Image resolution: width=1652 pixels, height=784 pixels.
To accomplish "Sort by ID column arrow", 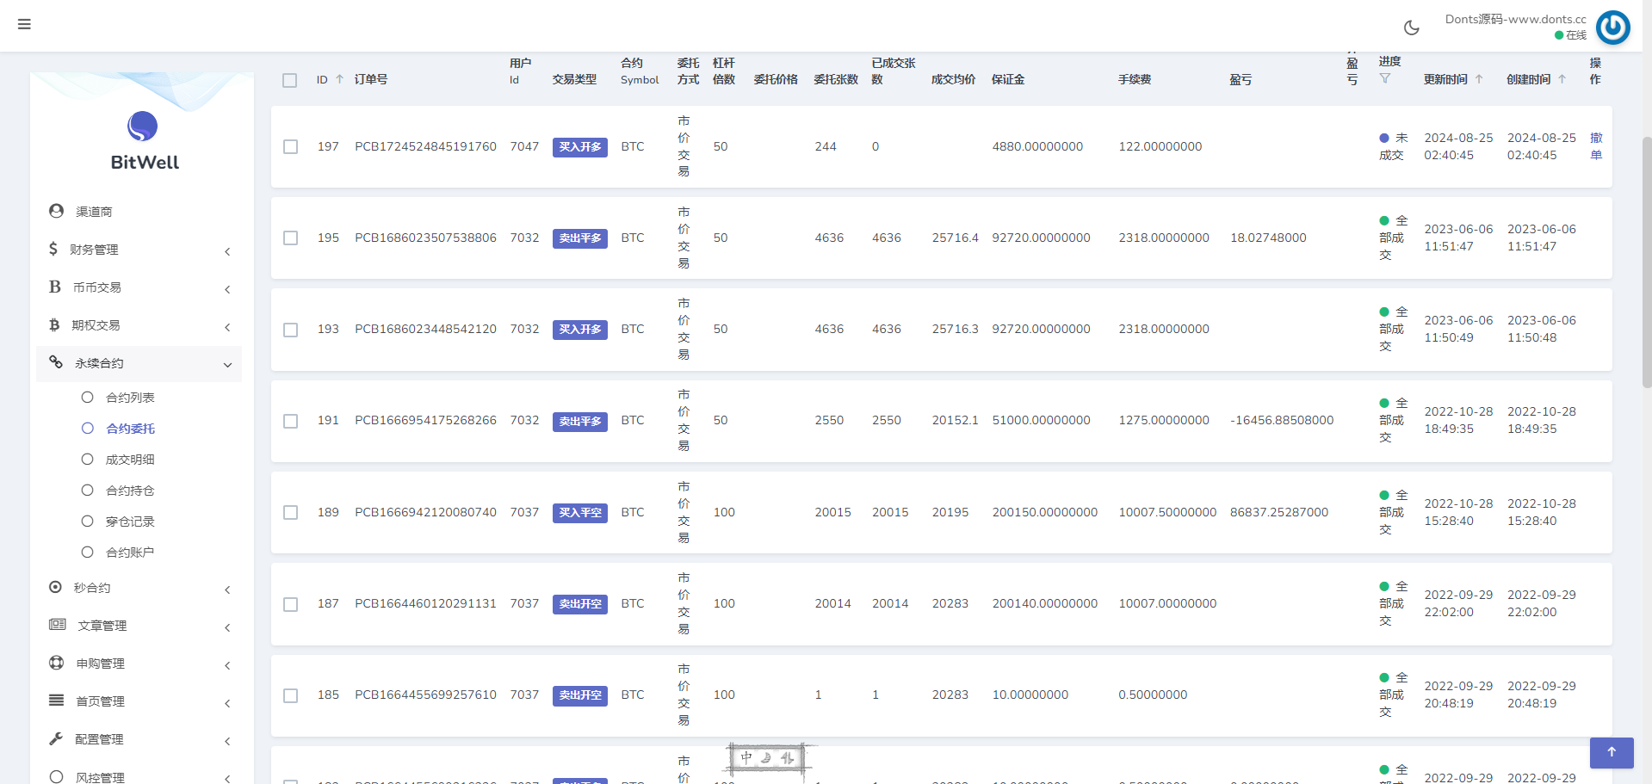I will (x=340, y=79).
